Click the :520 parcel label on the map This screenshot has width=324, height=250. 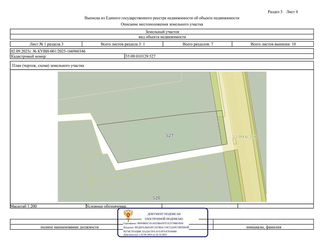pyautogui.click(x=156, y=198)
